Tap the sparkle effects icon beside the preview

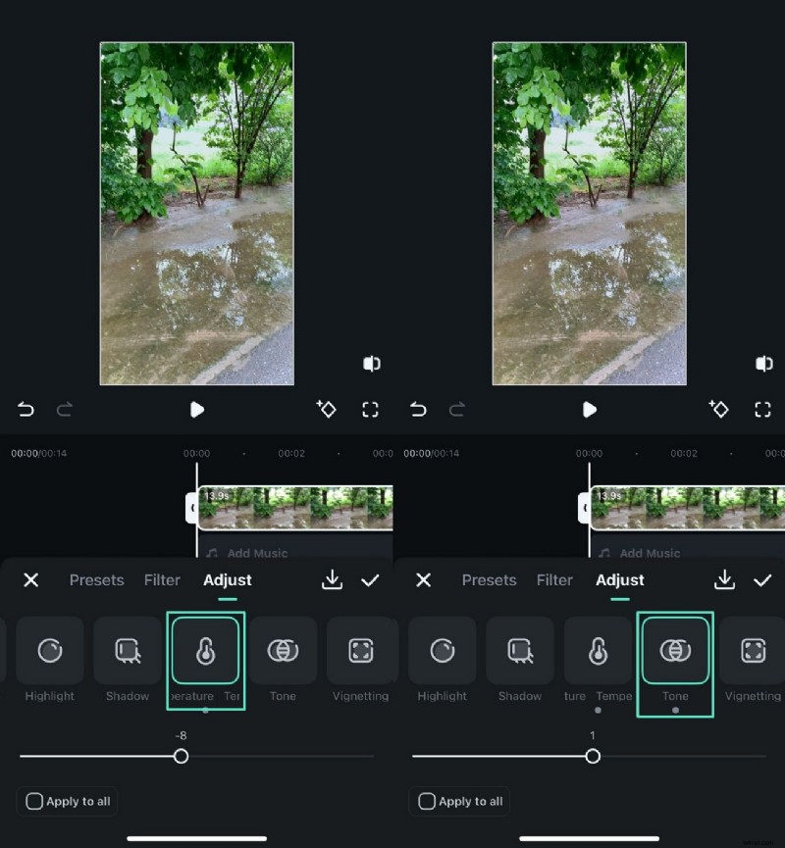327,410
